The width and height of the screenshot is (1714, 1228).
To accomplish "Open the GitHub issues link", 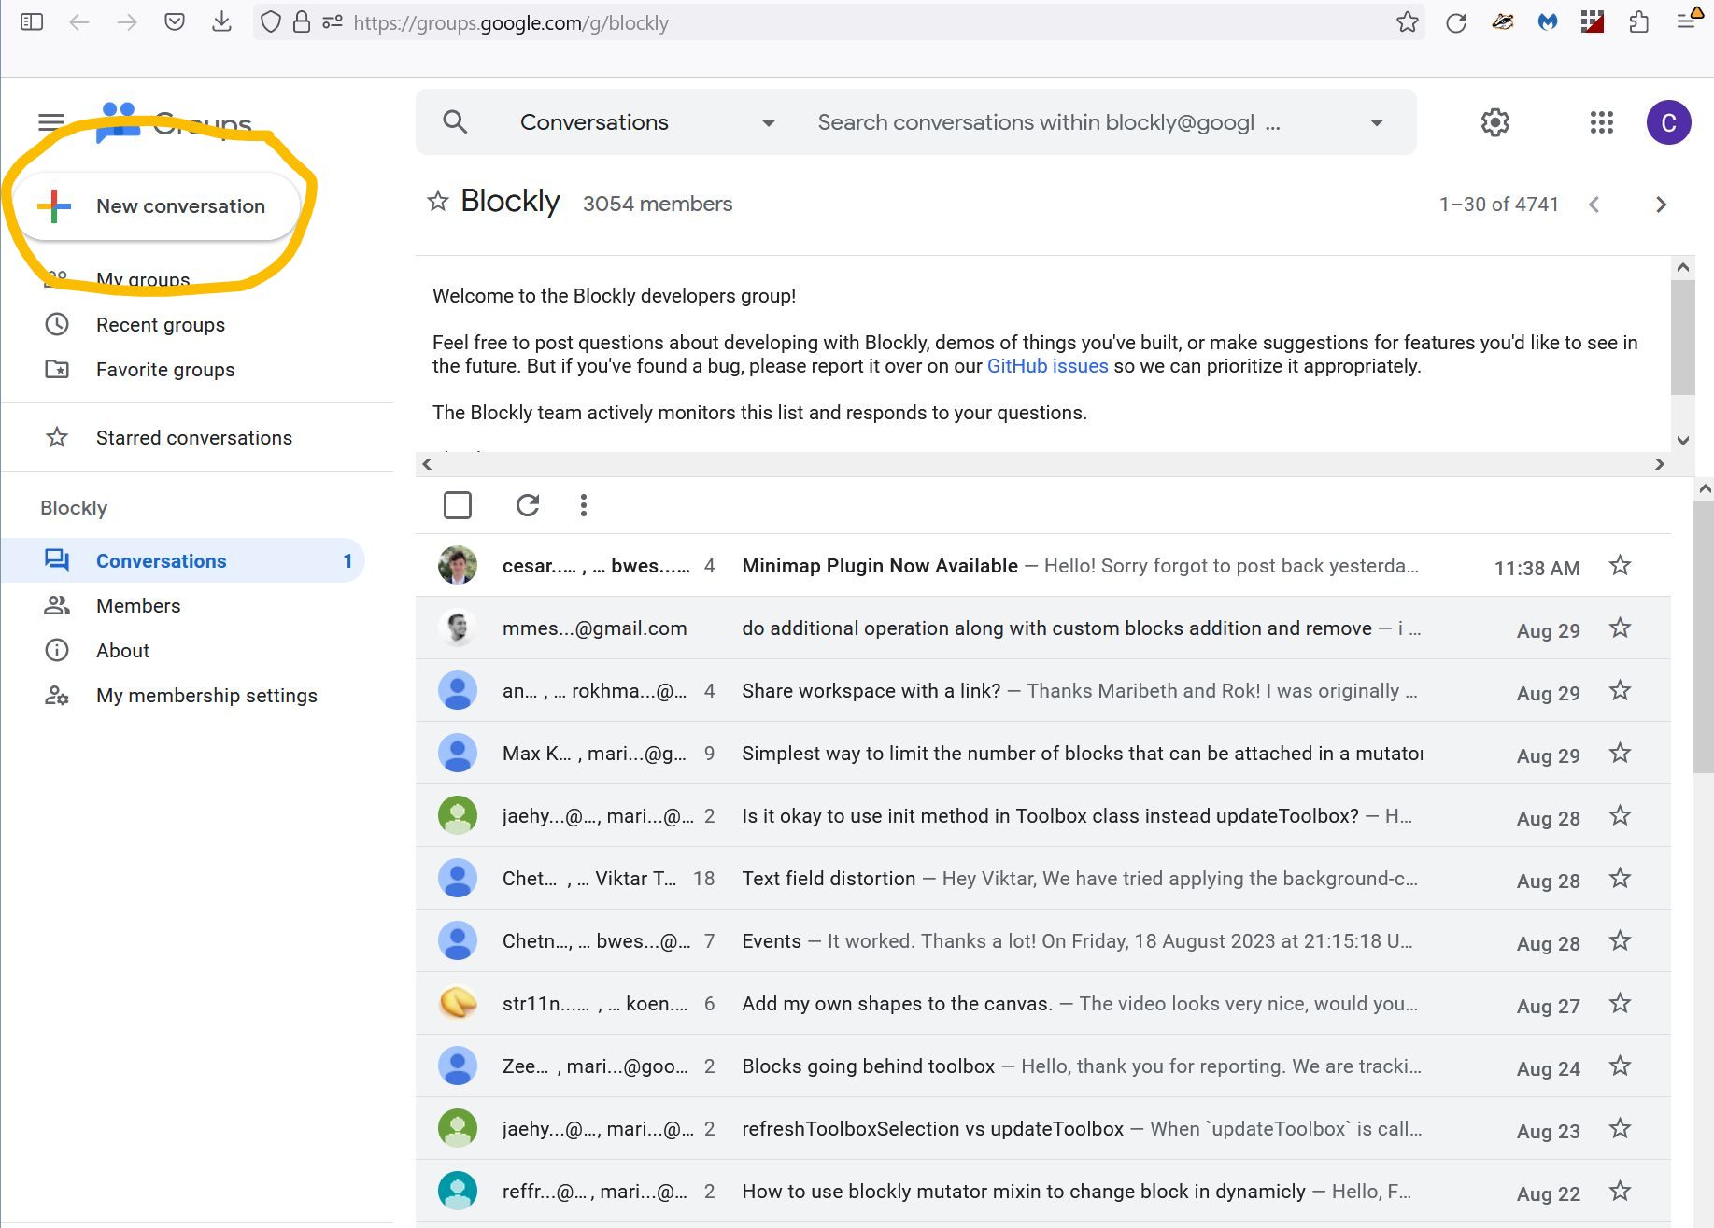I will coord(1047,365).
